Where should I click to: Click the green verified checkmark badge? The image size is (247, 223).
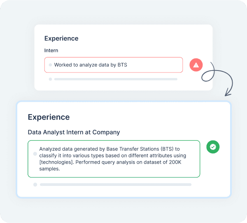(x=213, y=147)
